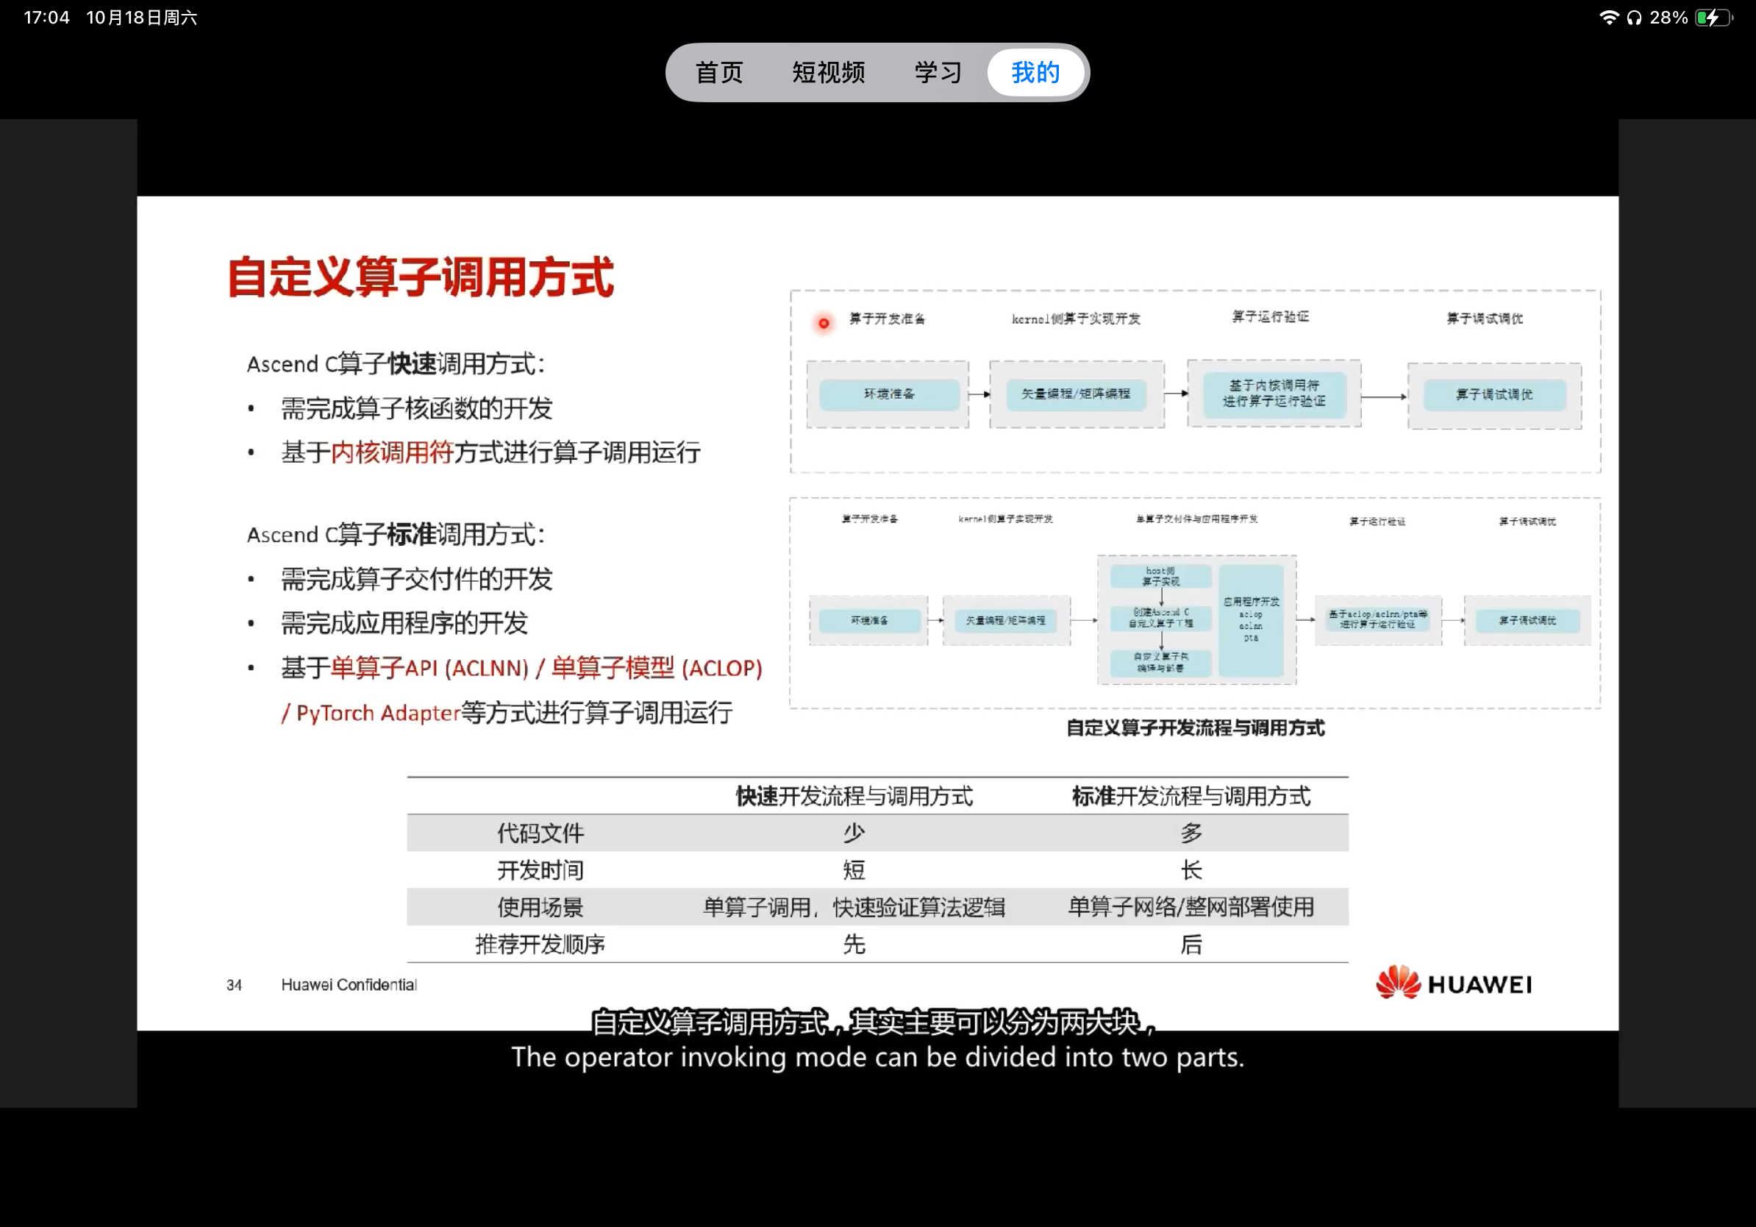
Task: Click the 应用程序开发 aclop aclnn pta box
Action: [1252, 619]
